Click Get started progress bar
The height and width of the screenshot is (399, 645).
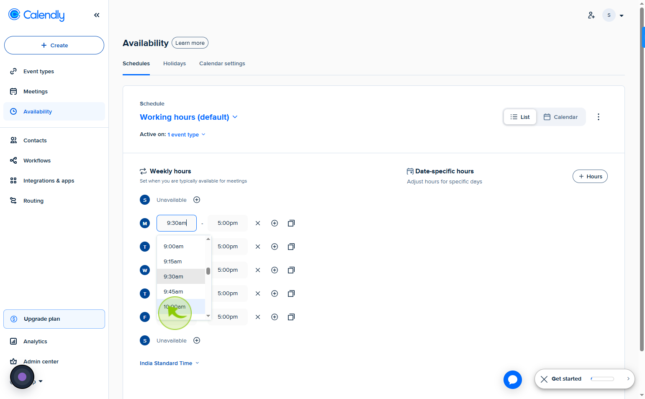coord(602,379)
